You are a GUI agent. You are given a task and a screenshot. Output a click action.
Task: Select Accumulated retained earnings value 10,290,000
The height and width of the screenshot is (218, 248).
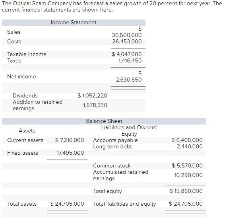188,175
